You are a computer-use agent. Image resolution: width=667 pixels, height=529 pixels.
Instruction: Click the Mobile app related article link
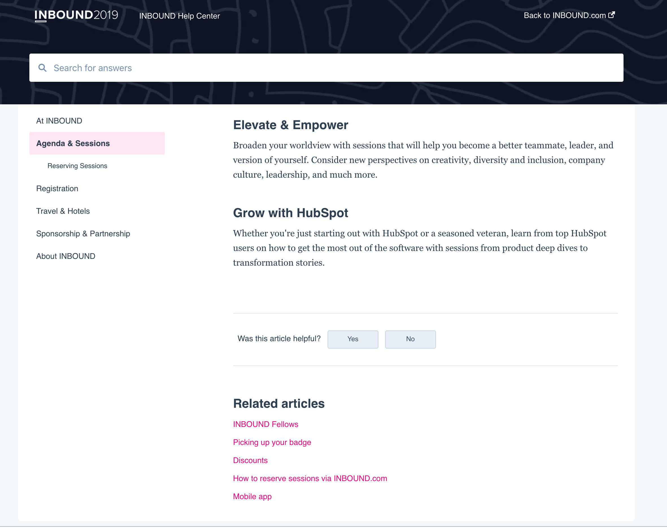click(252, 496)
